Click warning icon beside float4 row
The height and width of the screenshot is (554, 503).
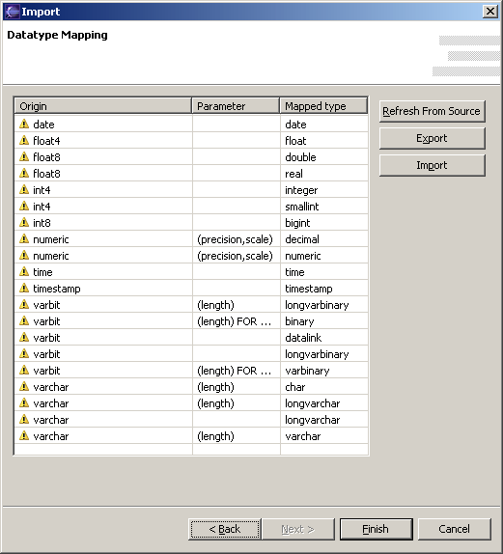[24, 140]
